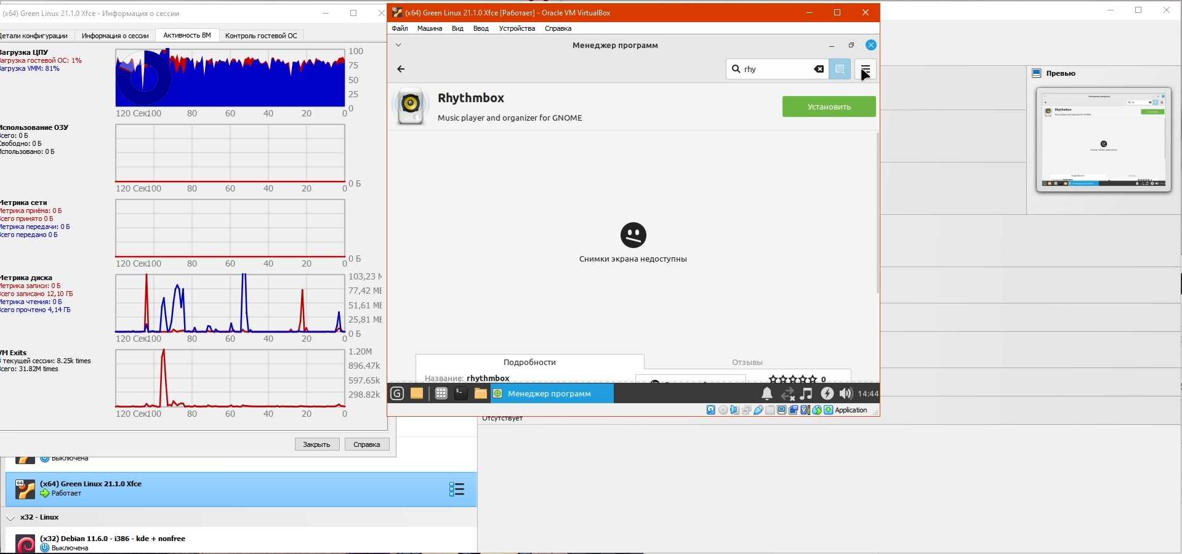1182x554 pixels.
Task: Click the 'Работает' status of Green Linux VM
Action: [66, 494]
